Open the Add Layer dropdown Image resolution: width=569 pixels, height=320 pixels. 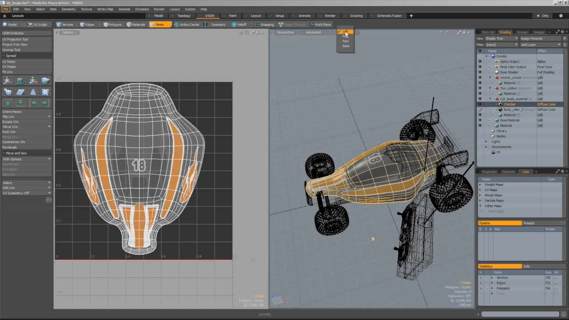pos(541,45)
